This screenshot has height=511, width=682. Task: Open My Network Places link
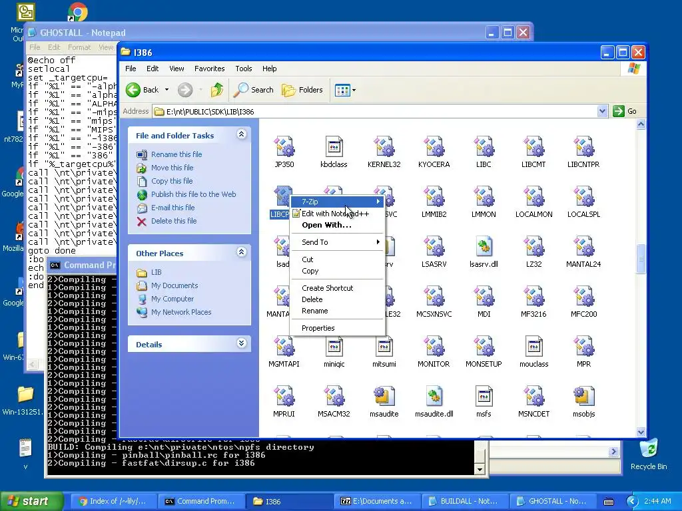181,312
